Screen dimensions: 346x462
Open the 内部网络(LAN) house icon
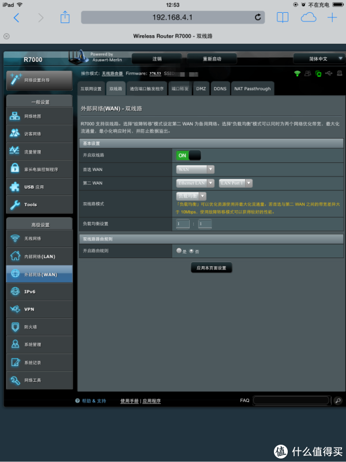click(15, 256)
